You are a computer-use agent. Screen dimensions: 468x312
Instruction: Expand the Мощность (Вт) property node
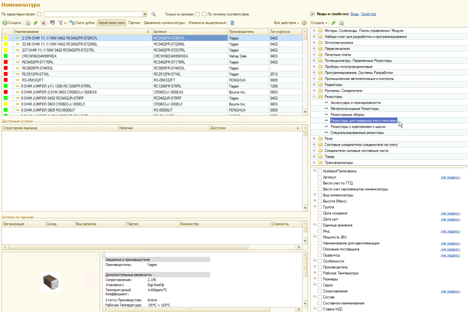pos(315,237)
